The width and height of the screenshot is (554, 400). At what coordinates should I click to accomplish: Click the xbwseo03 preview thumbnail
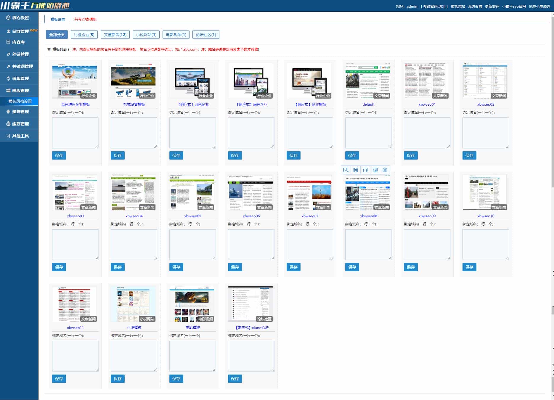(75, 192)
